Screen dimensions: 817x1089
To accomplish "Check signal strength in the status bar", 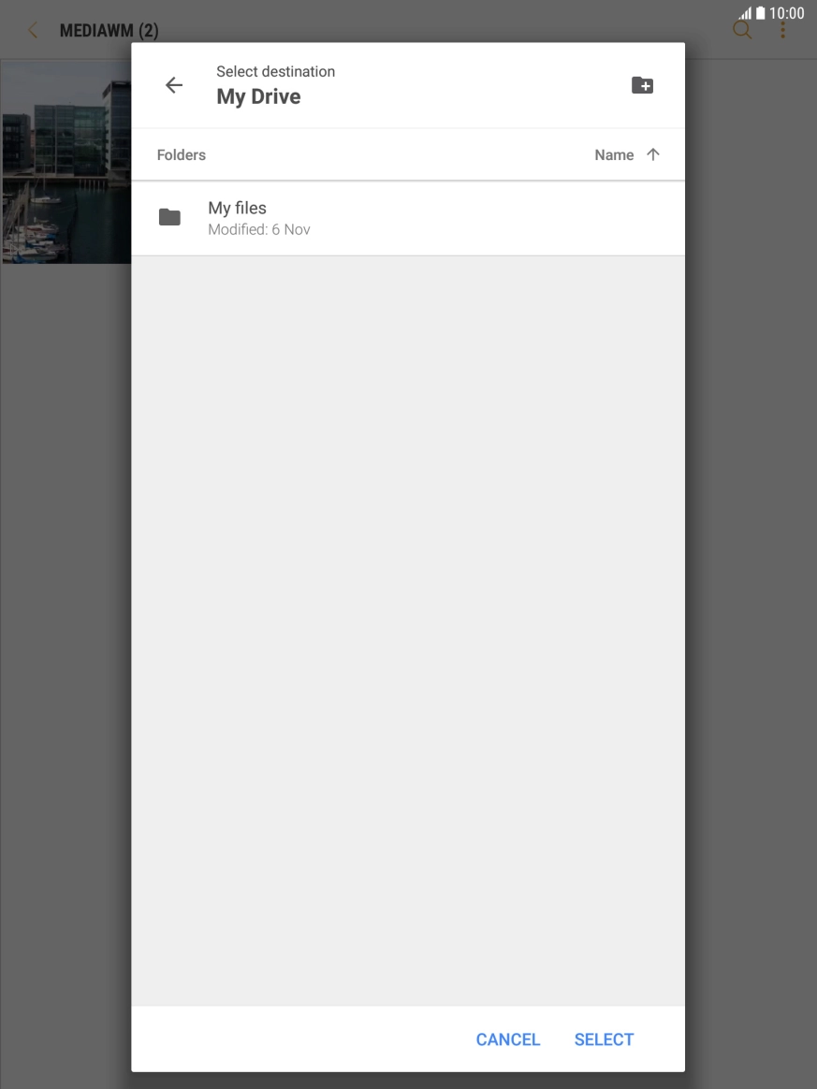I will (x=746, y=13).
